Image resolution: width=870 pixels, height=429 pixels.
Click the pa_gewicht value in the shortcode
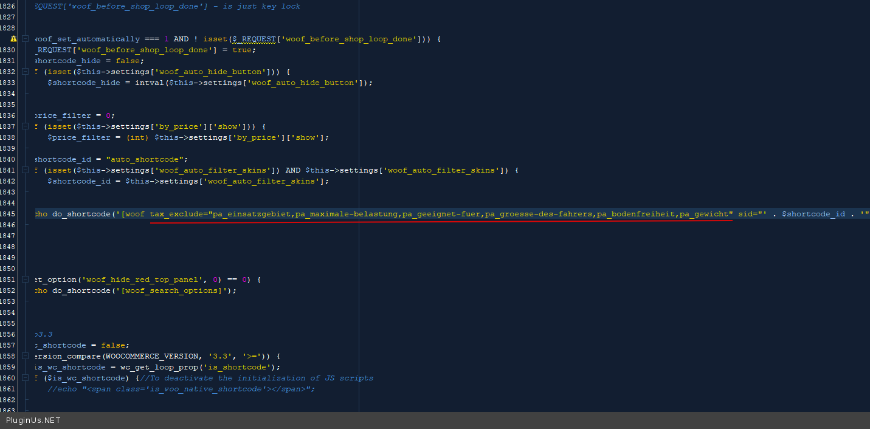[706, 214]
